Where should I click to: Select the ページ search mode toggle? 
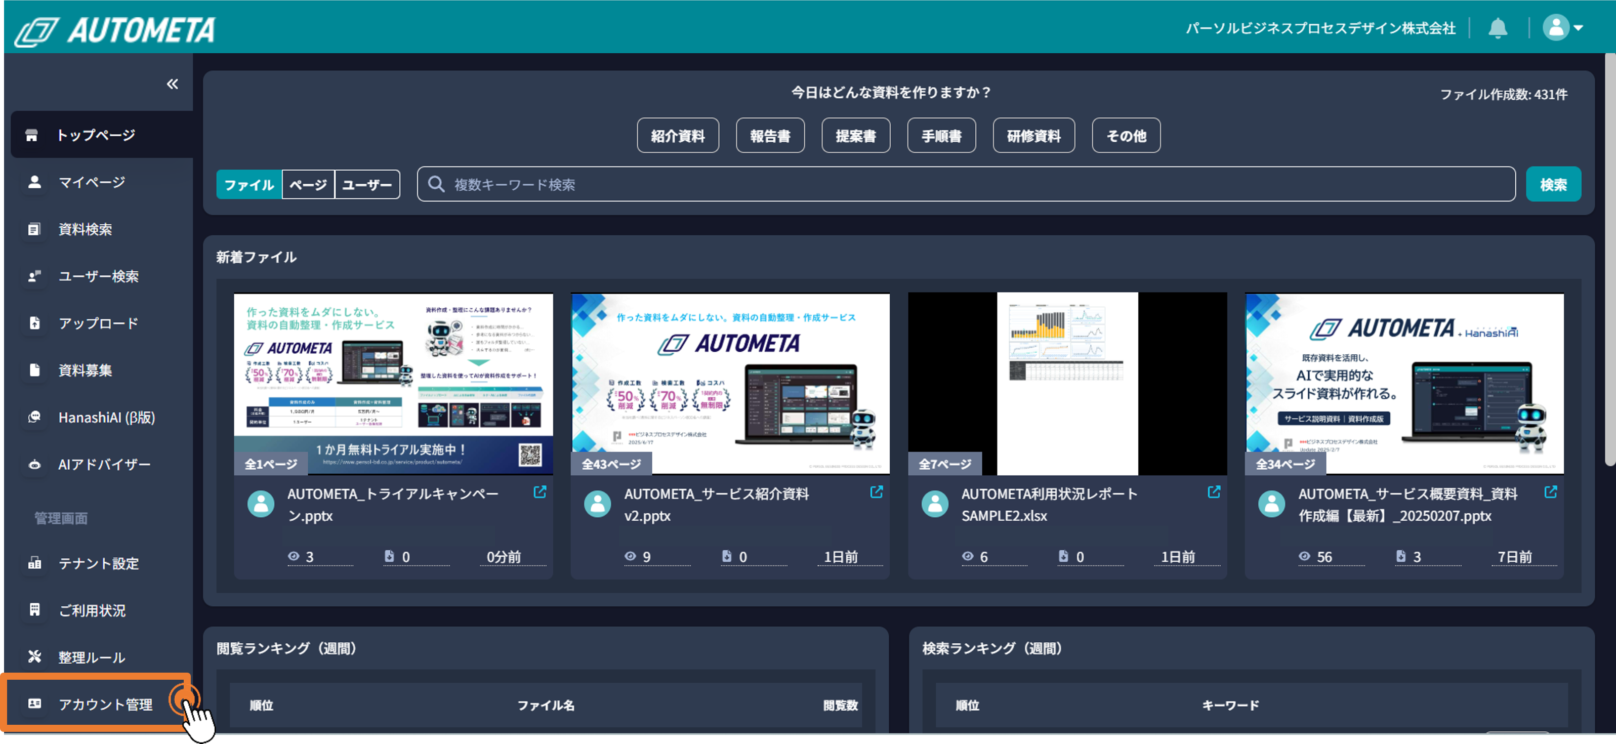(308, 184)
